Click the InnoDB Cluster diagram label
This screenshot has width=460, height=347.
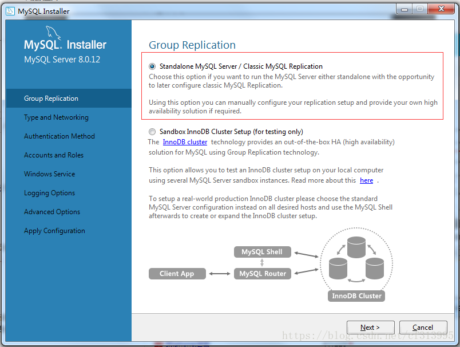click(356, 296)
